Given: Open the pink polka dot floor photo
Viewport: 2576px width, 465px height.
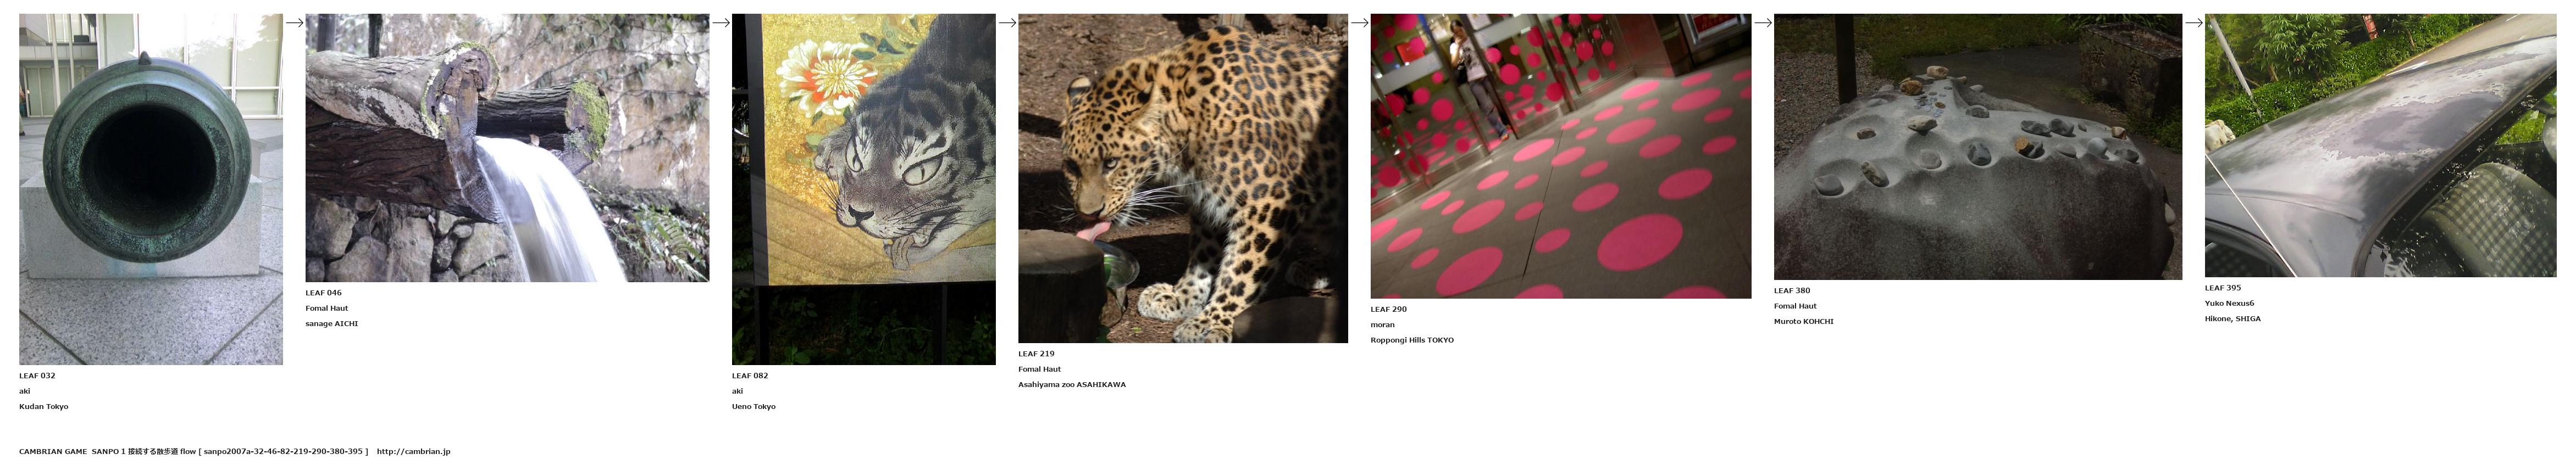Looking at the screenshot, I should pyautogui.click(x=1561, y=156).
